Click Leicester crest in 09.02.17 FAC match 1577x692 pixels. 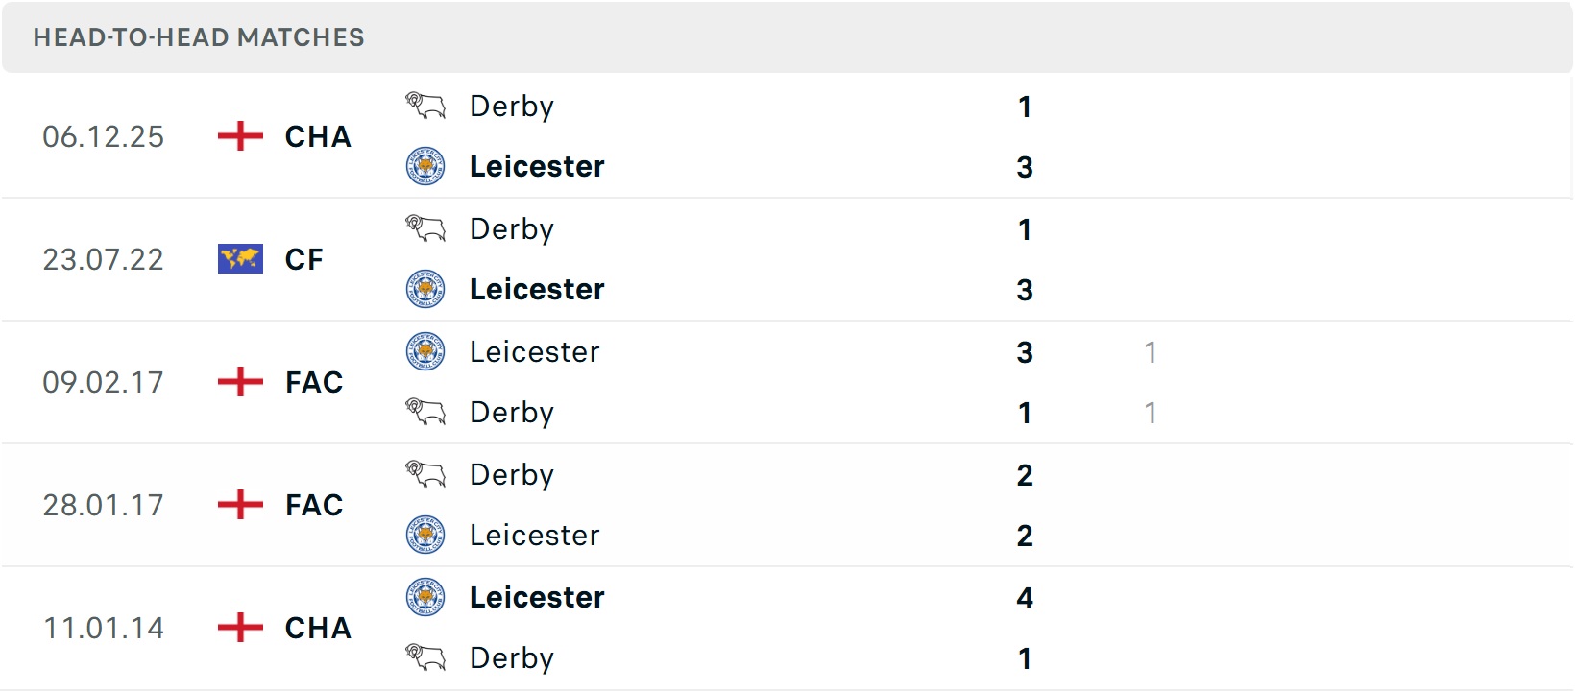pos(425,351)
